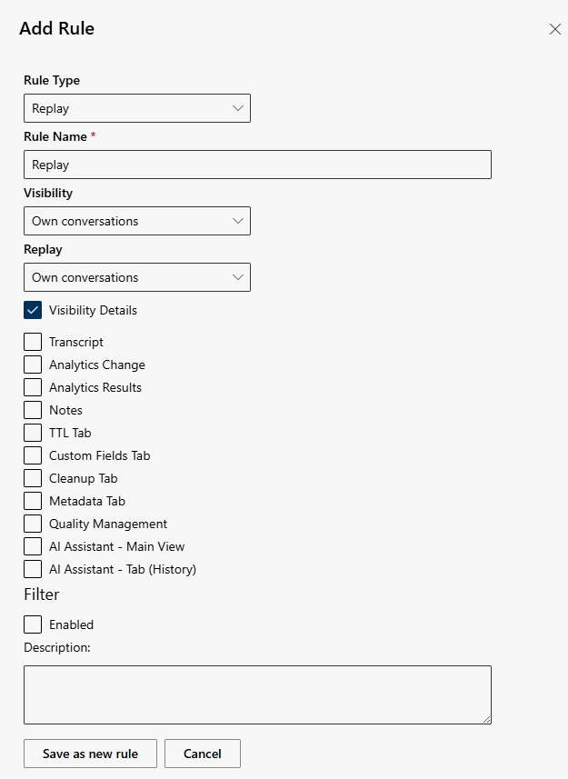Click the Rule Name text field
The width and height of the screenshot is (568, 779).
[257, 165]
